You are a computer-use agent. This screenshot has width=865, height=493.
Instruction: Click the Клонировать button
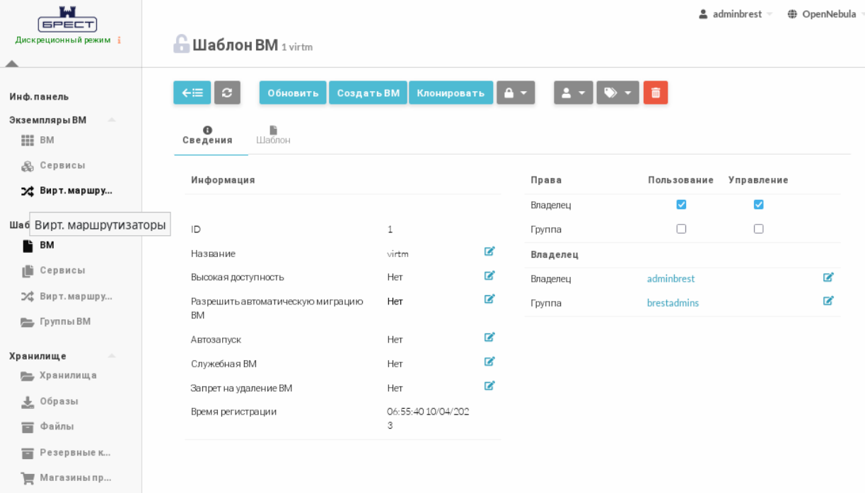[451, 93]
